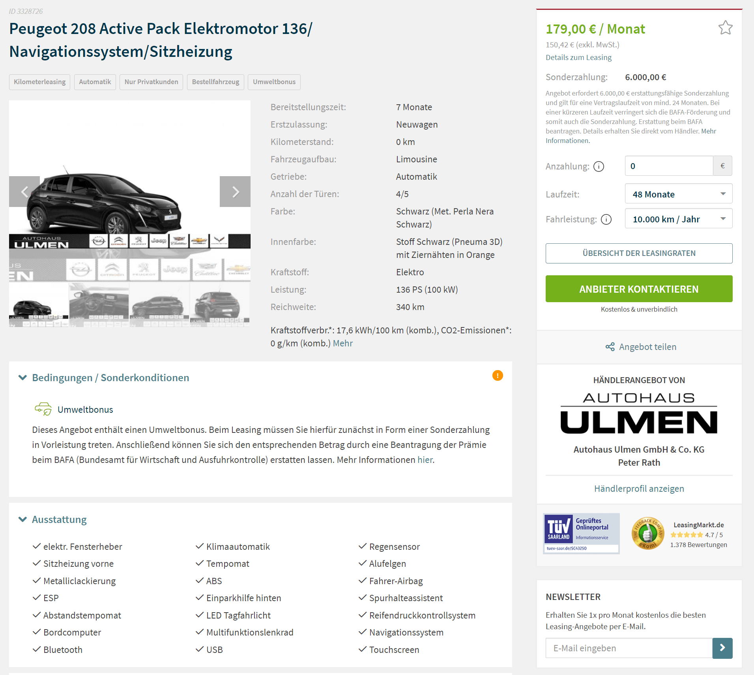Open the Fahrleistung 10.000 km dropdown
This screenshot has height=675, width=754.
(679, 218)
